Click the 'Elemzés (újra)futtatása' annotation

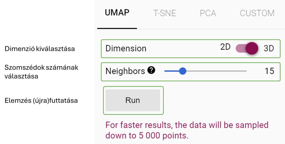coord(41,101)
